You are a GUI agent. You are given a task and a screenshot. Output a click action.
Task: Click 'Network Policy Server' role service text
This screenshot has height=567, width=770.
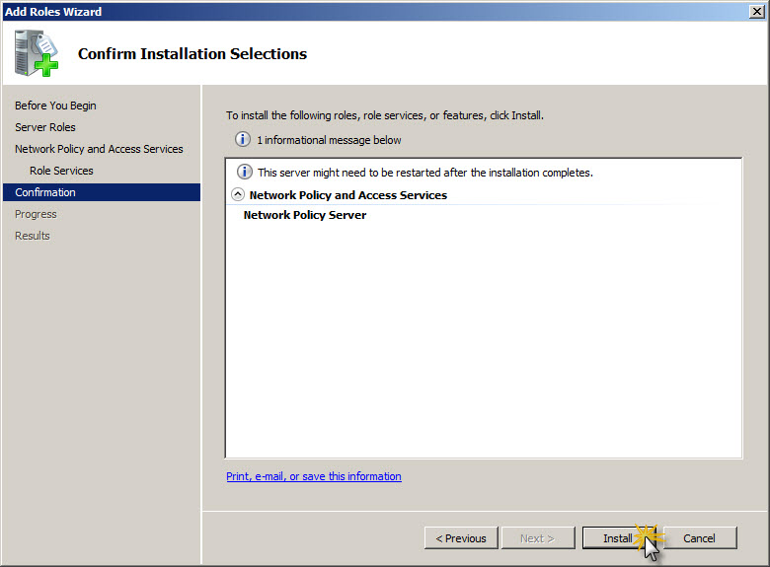point(305,215)
